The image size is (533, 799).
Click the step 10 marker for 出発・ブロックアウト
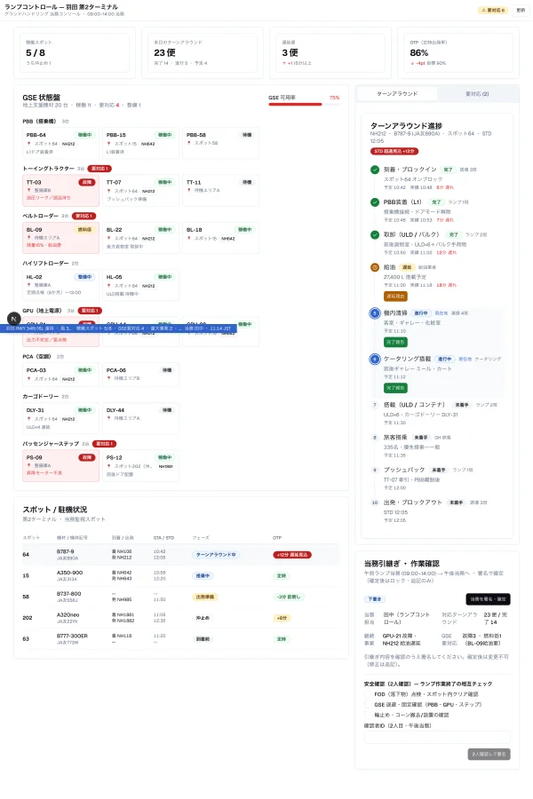pyautogui.click(x=374, y=503)
